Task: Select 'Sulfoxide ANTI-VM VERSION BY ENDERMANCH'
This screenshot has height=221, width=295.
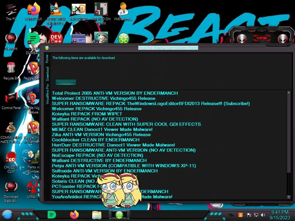Action: click(105, 171)
